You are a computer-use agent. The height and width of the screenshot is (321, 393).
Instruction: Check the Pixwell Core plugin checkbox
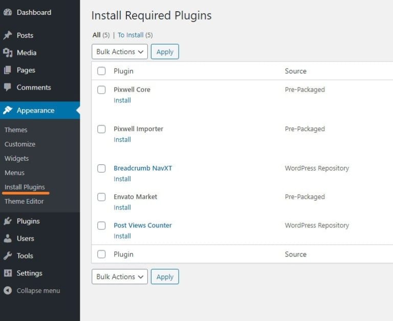coord(101,90)
